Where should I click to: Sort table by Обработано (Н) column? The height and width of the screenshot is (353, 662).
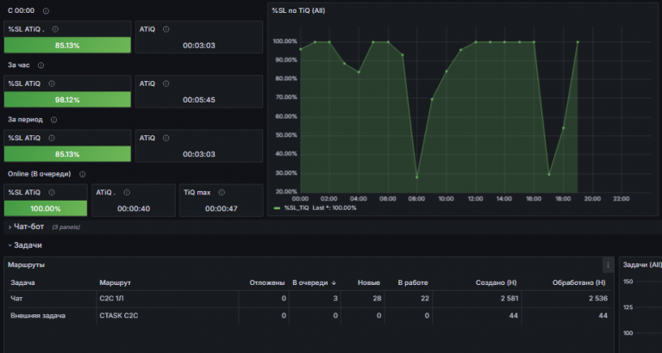coord(579,283)
